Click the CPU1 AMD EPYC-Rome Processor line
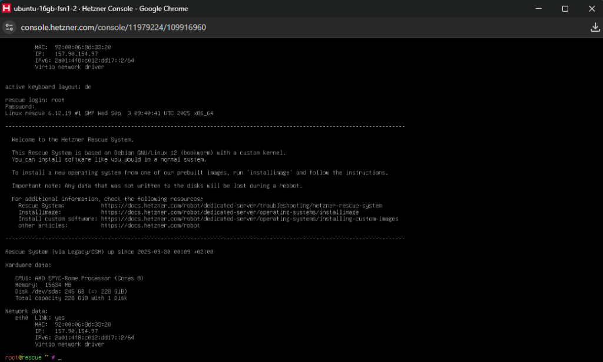 79,278
